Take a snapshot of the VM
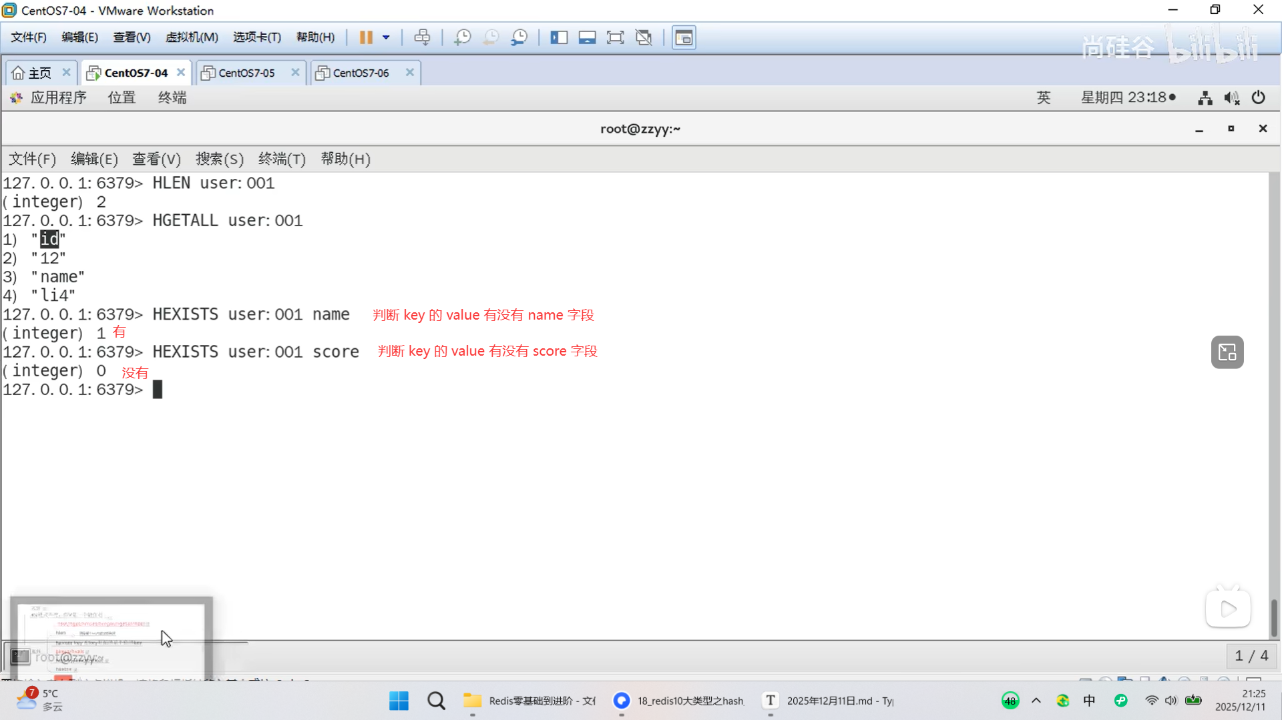Image resolution: width=1282 pixels, height=720 pixels. click(462, 37)
